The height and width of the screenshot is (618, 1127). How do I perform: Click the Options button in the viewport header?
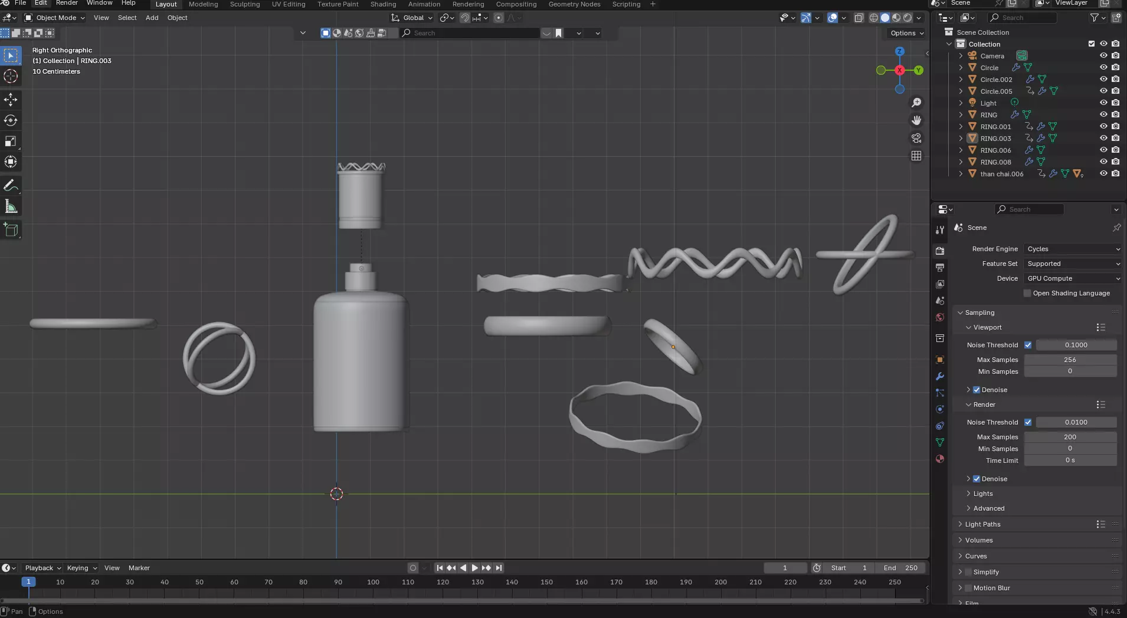(907, 33)
